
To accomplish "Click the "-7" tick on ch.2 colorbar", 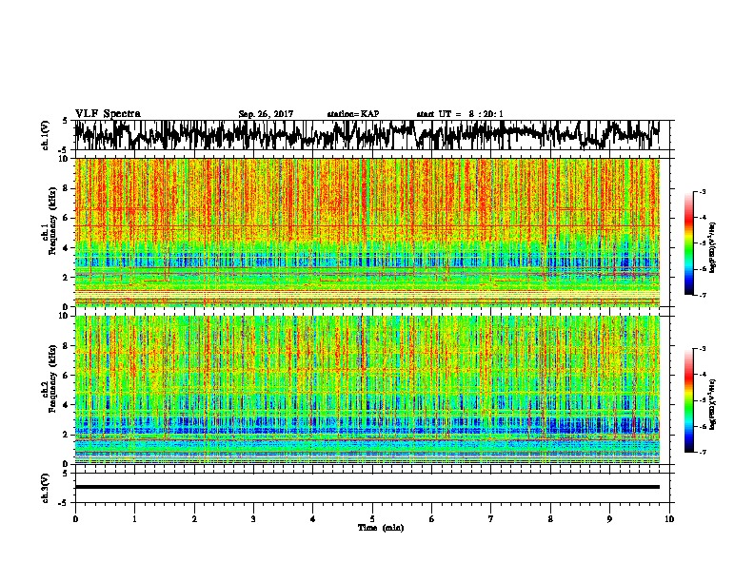I will point(702,452).
